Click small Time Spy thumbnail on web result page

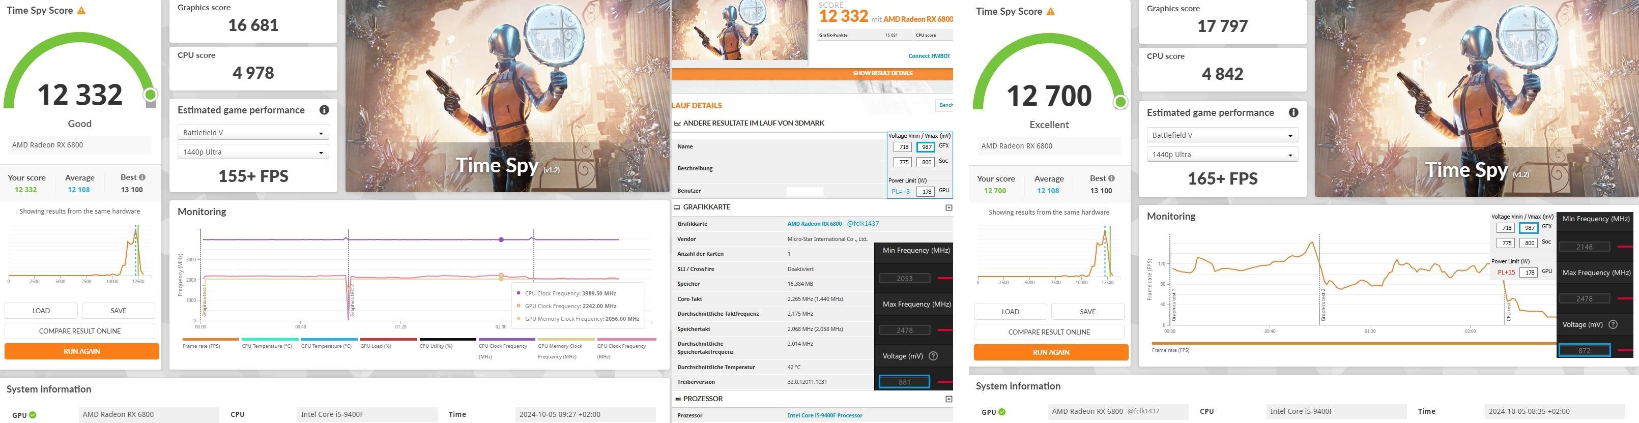point(740,30)
